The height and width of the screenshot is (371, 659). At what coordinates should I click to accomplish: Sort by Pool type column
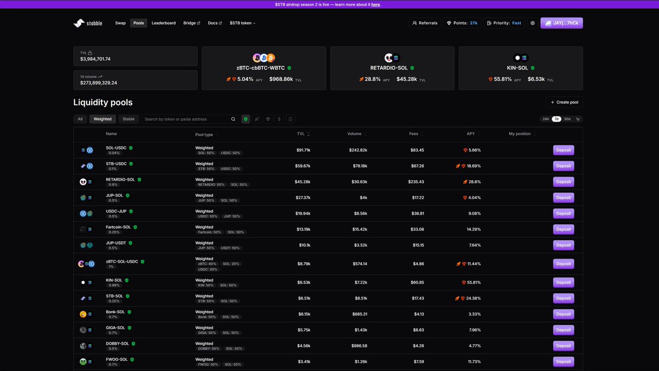pyautogui.click(x=206, y=135)
